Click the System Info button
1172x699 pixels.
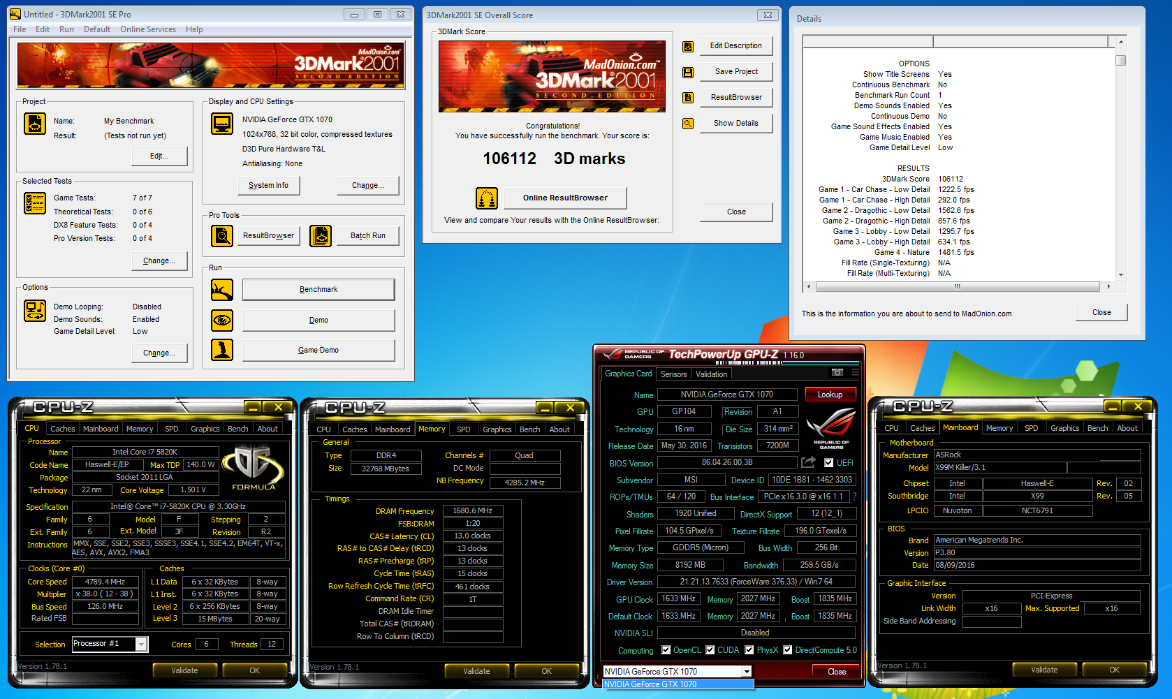(x=268, y=185)
